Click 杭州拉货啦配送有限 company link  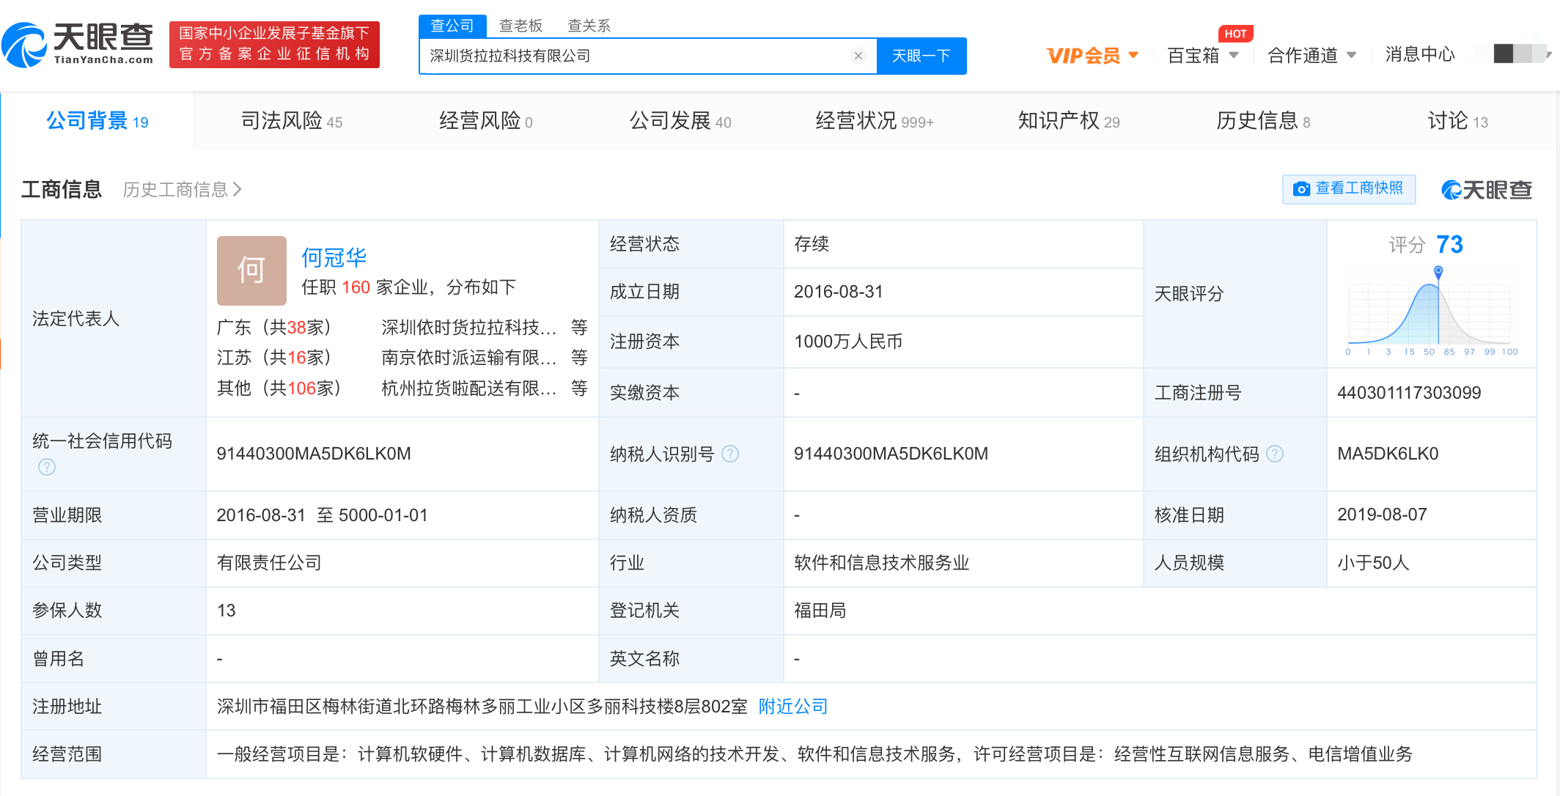469,388
